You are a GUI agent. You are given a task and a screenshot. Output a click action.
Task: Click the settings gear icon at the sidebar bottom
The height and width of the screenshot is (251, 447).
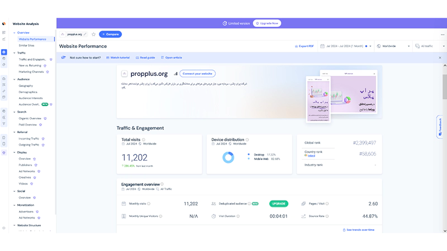pyautogui.click(x=4, y=228)
